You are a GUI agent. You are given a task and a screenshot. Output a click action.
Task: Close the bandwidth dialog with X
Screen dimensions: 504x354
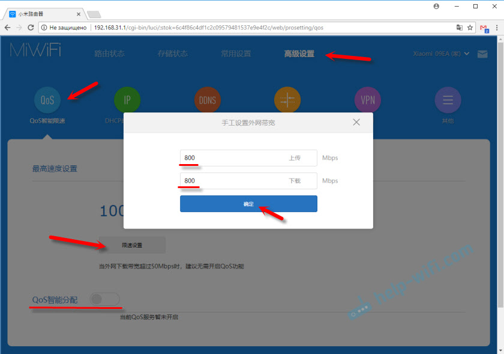(x=356, y=122)
